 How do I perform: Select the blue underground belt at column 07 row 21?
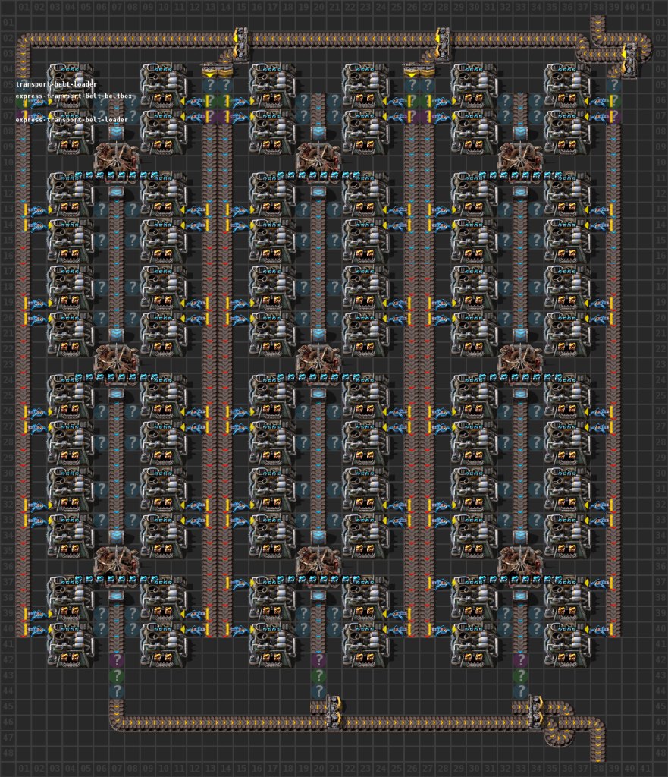pos(117,335)
